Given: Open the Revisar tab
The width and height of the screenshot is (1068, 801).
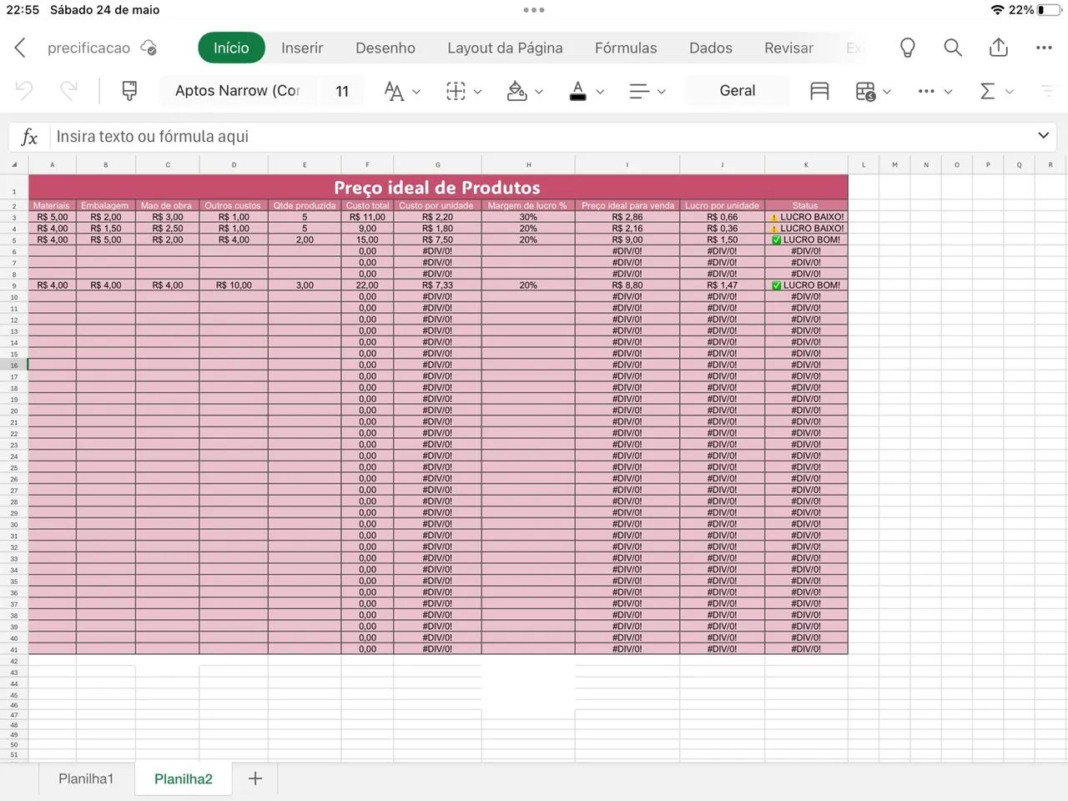Looking at the screenshot, I should 788,48.
